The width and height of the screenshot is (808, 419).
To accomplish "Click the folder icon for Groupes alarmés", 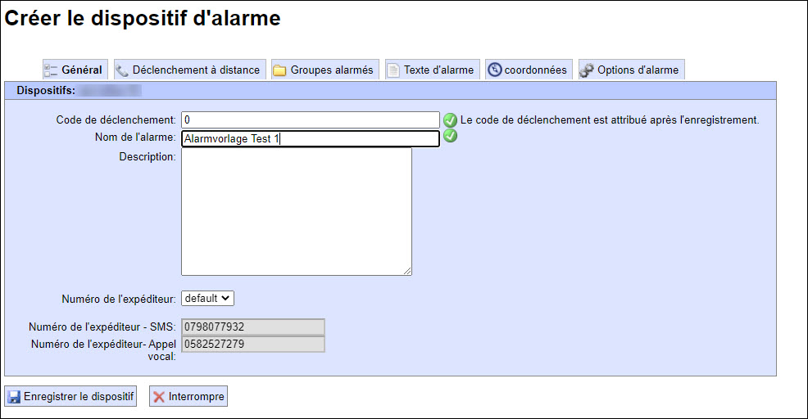I will 279,70.
